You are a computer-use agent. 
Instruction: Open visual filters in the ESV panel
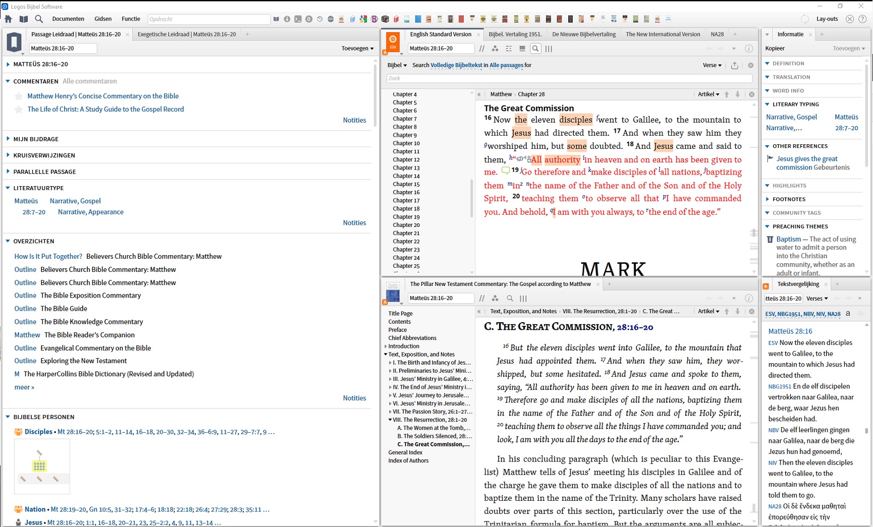pyautogui.click(x=495, y=48)
